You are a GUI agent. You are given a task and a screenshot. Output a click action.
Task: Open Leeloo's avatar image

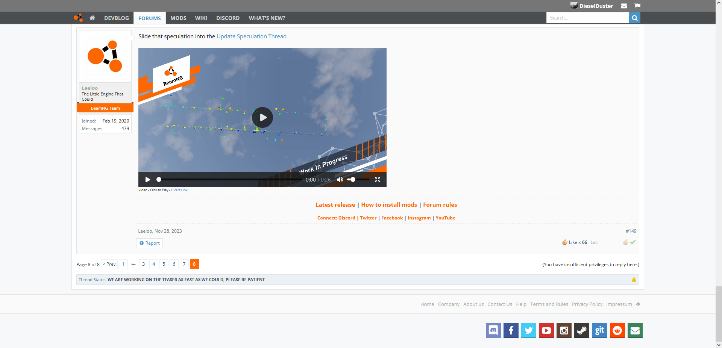tap(105, 56)
